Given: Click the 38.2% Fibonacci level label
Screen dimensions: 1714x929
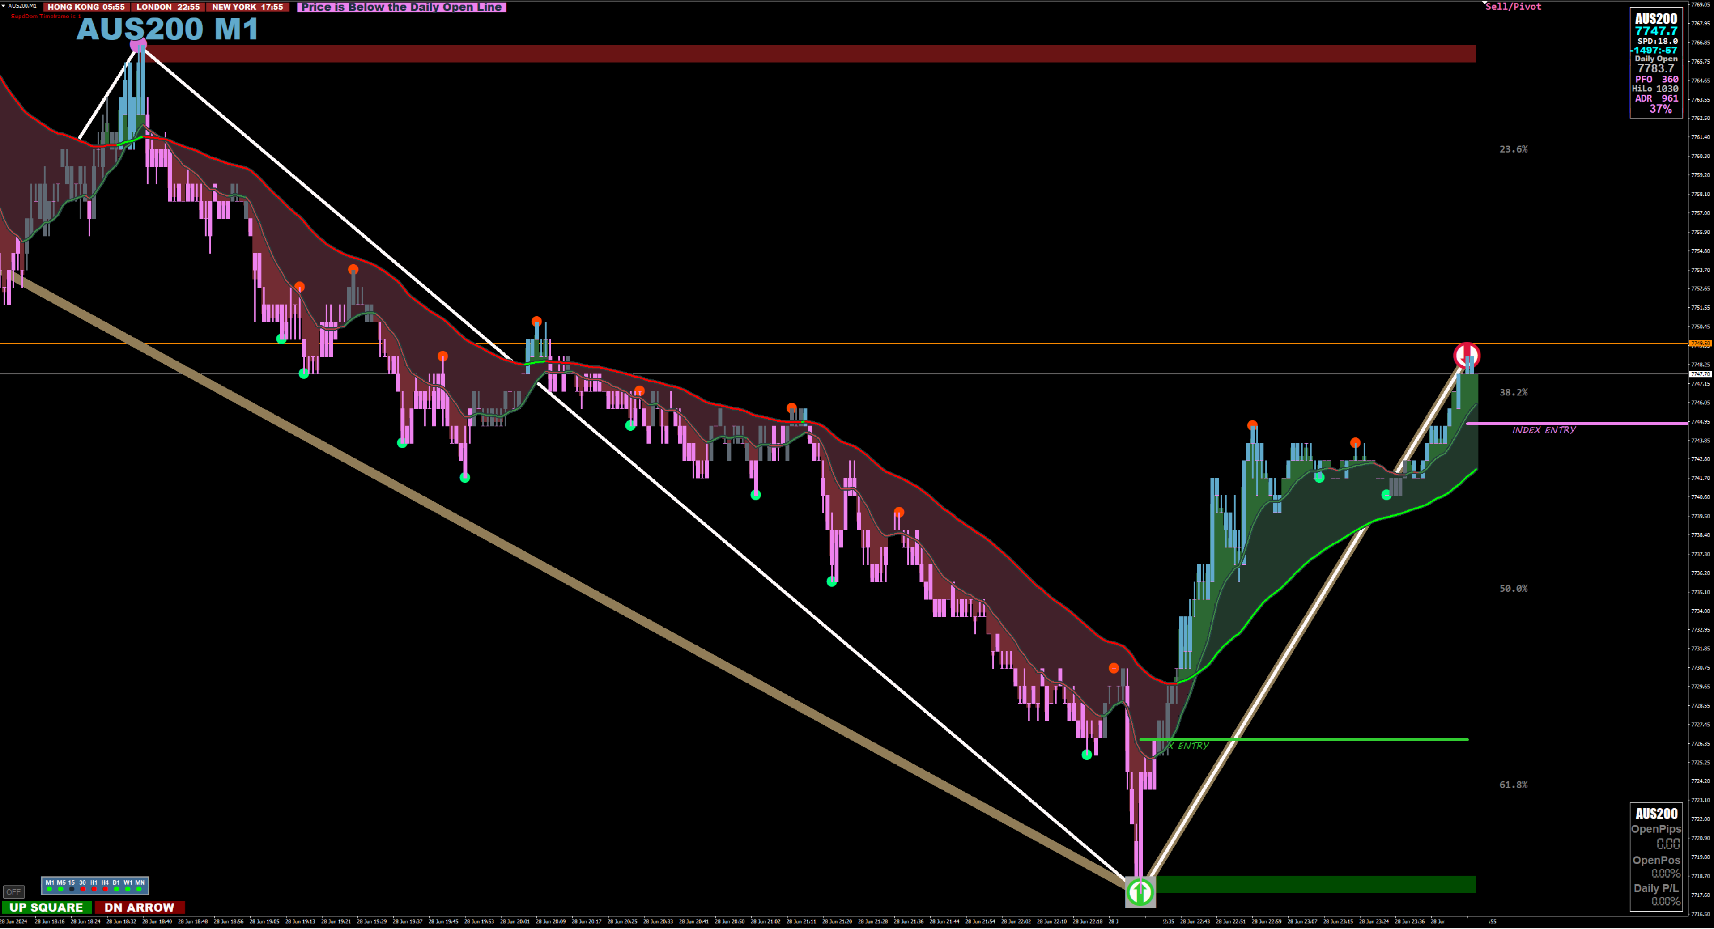Looking at the screenshot, I should tap(1513, 392).
